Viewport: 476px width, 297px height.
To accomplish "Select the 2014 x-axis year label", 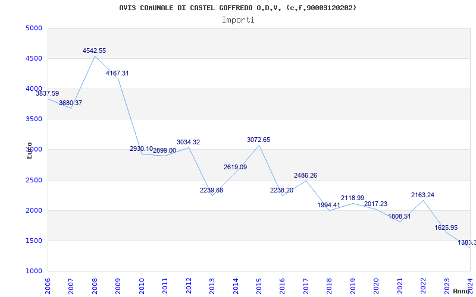I will coord(236,286).
